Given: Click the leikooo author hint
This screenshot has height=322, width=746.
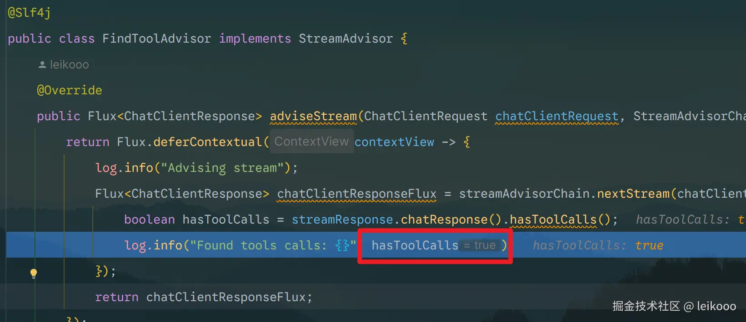Looking at the screenshot, I should [64, 65].
